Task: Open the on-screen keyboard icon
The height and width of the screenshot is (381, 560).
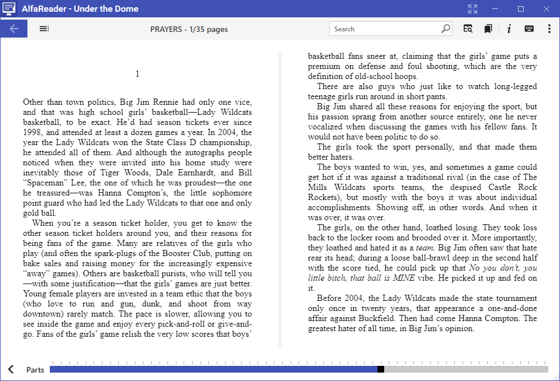Action: 529,28
